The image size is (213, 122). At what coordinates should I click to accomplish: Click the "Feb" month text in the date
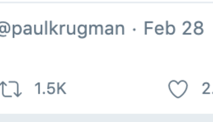[157, 28]
